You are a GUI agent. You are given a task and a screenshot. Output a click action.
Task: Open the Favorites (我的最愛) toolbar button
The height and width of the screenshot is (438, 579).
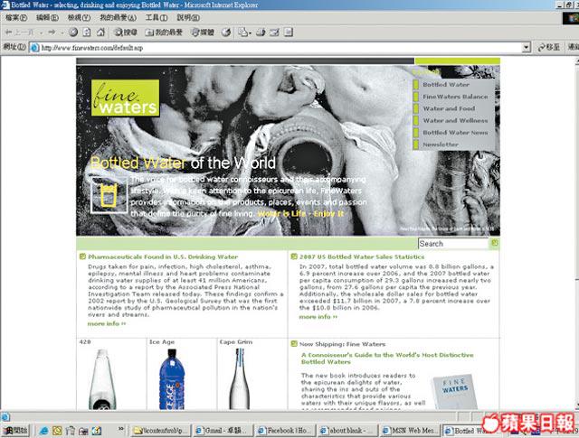(x=164, y=33)
